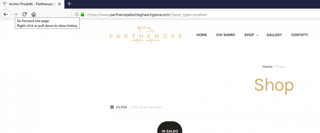
Task: Expand the SHOP menu chevron
Action: [x=257, y=35]
